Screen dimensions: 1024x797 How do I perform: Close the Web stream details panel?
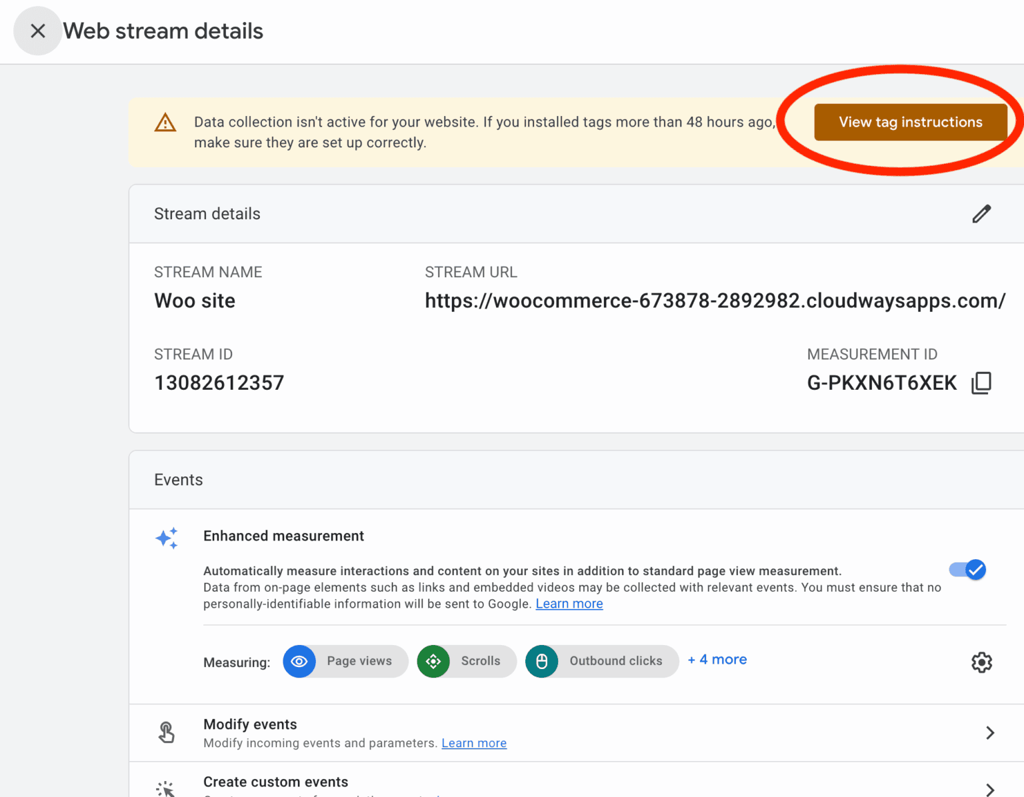pos(38,31)
